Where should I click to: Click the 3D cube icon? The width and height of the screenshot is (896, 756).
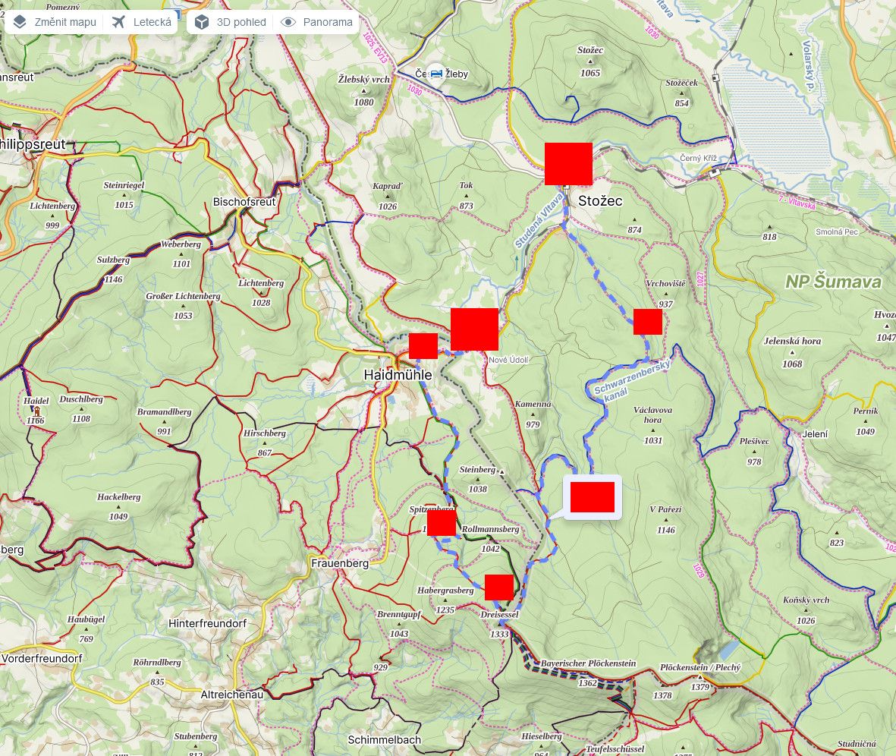pyautogui.click(x=202, y=22)
